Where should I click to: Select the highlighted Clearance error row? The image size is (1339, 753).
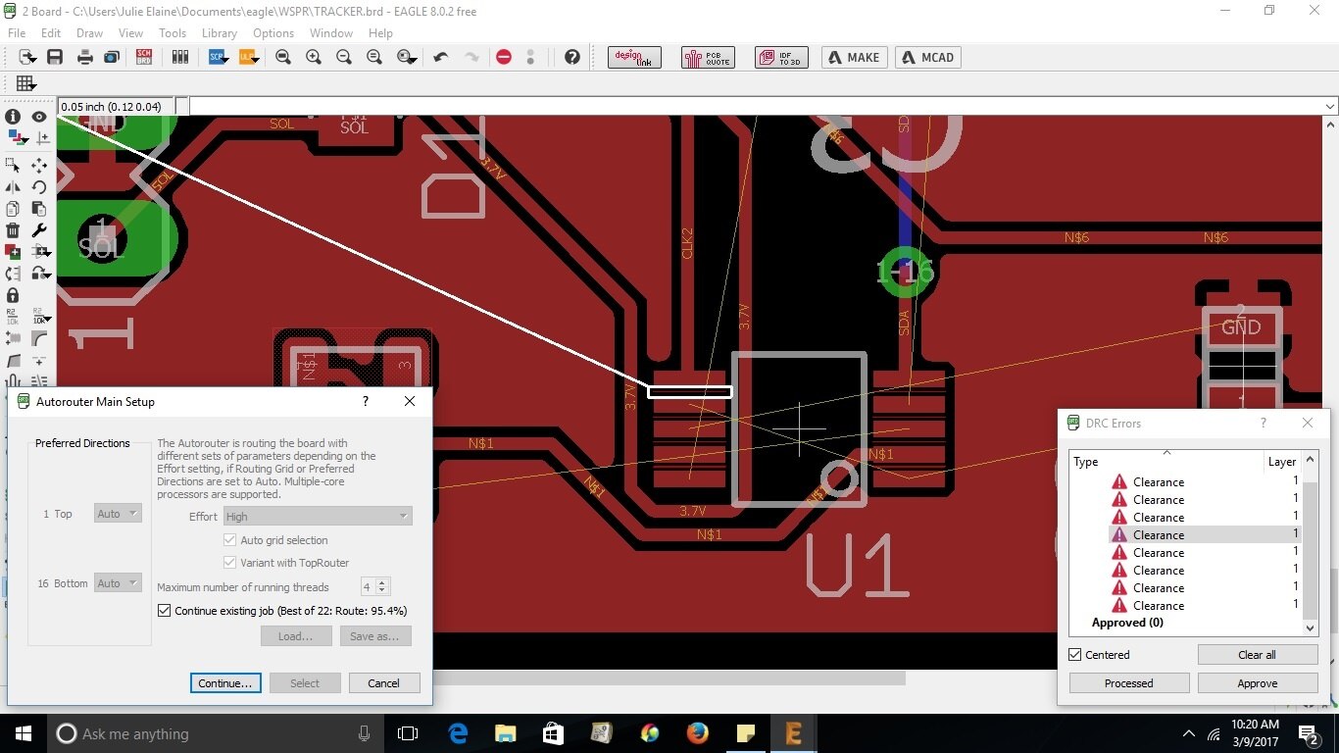[x=1159, y=535]
